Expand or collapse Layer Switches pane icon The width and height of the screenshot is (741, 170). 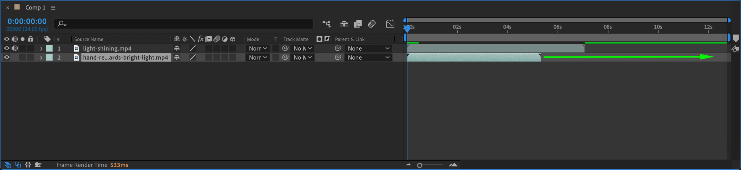[x=8, y=165]
